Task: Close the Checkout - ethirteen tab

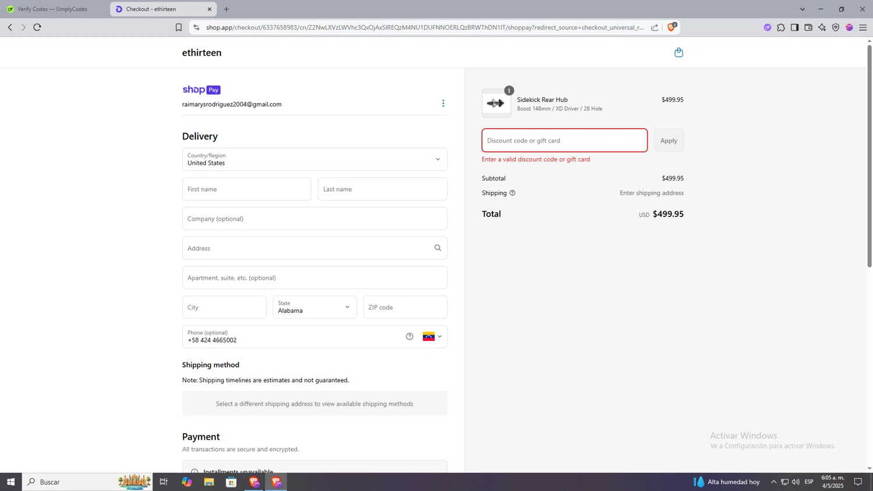Action: 210,9
